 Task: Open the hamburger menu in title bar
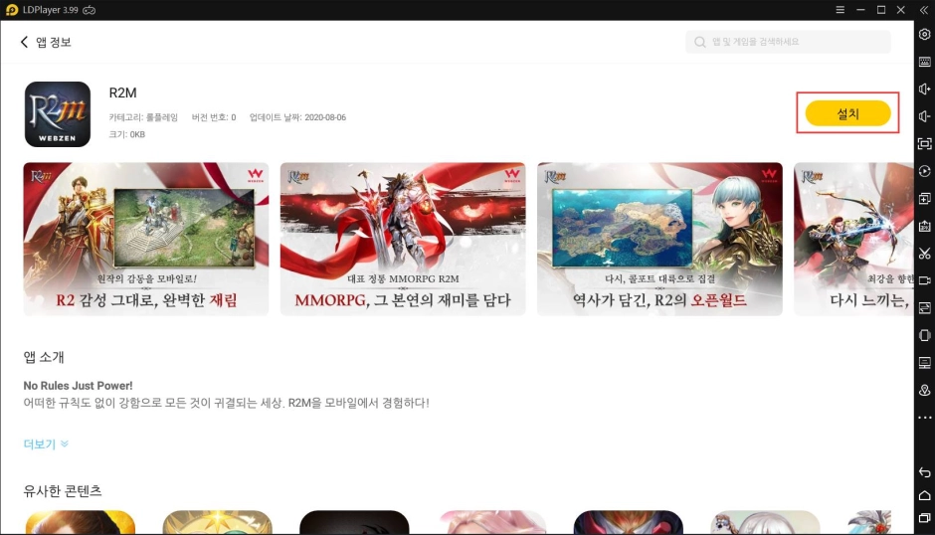(840, 10)
